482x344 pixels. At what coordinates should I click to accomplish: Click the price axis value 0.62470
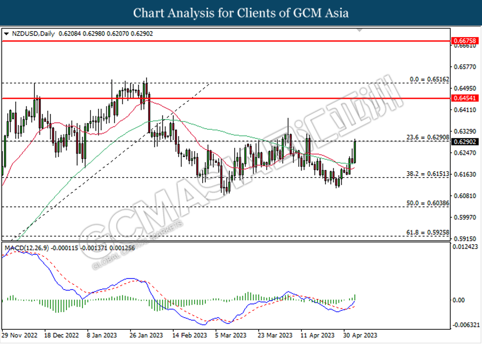465,153
